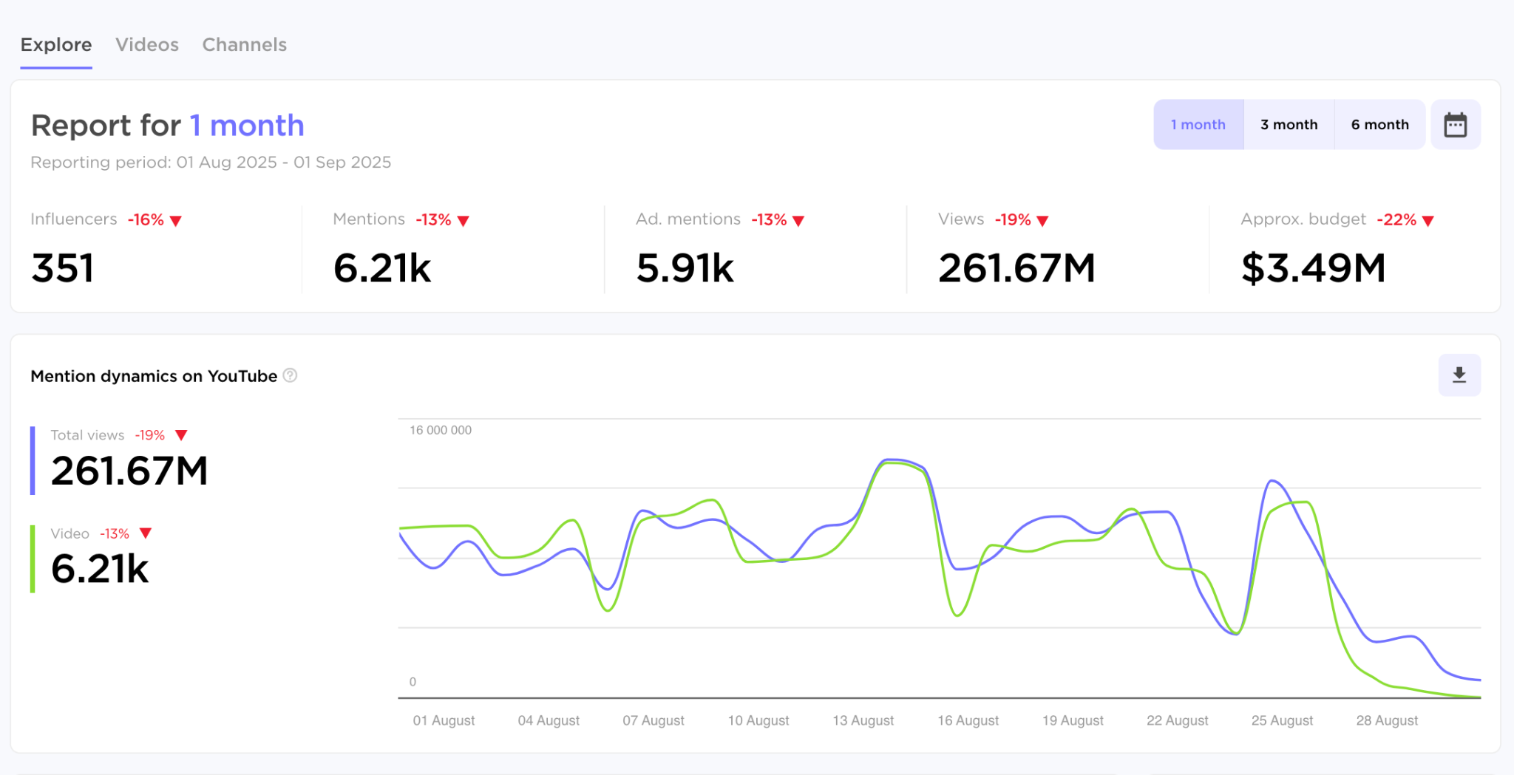Select the Explore tab
The image size is (1514, 775).
coord(56,45)
